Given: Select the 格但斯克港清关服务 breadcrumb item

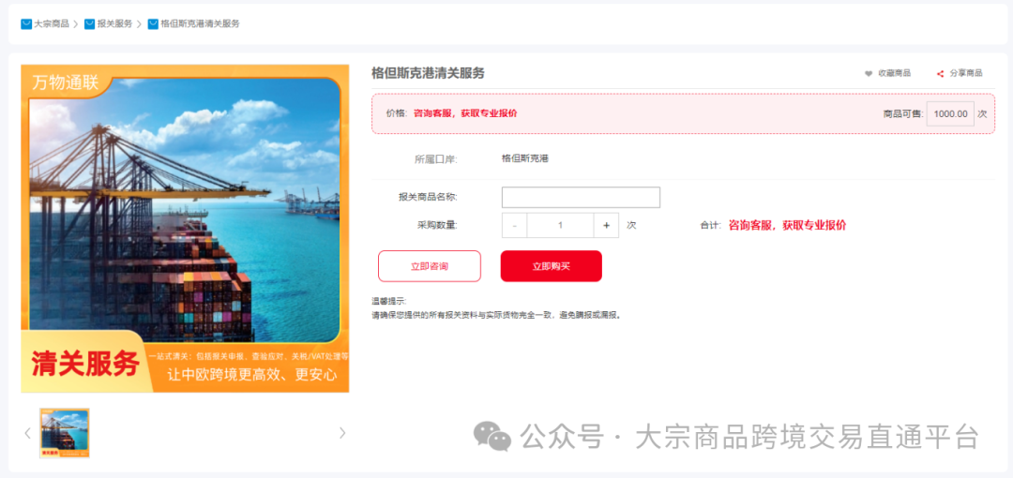Looking at the screenshot, I should (200, 23).
